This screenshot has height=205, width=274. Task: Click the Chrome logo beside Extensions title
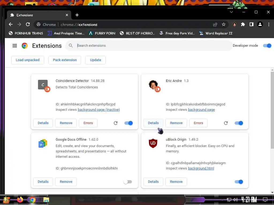click(25, 46)
